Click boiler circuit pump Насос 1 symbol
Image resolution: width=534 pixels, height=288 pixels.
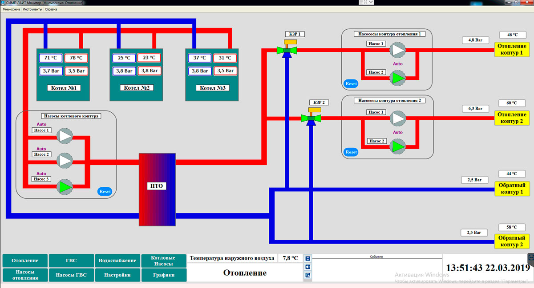pos(65,136)
